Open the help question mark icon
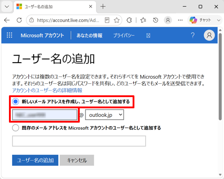 click(x=193, y=35)
